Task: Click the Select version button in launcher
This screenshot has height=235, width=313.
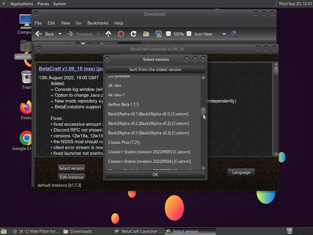Action: point(71,168)
